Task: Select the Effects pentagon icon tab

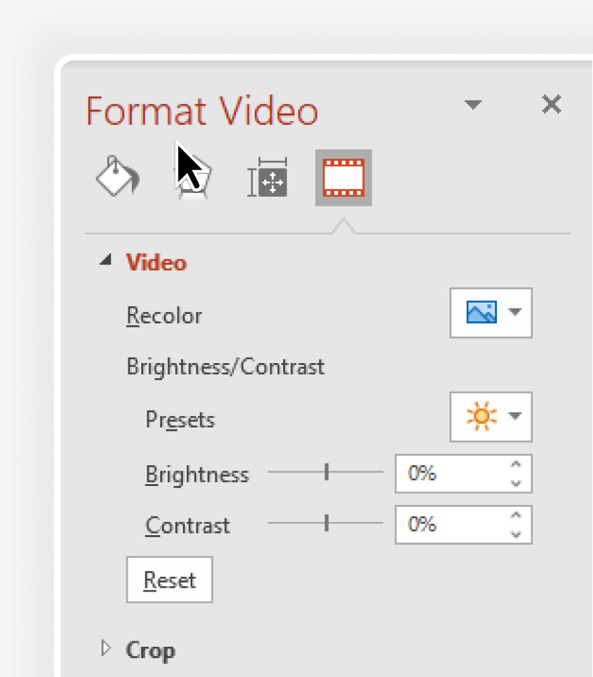Action: [193, 178]
